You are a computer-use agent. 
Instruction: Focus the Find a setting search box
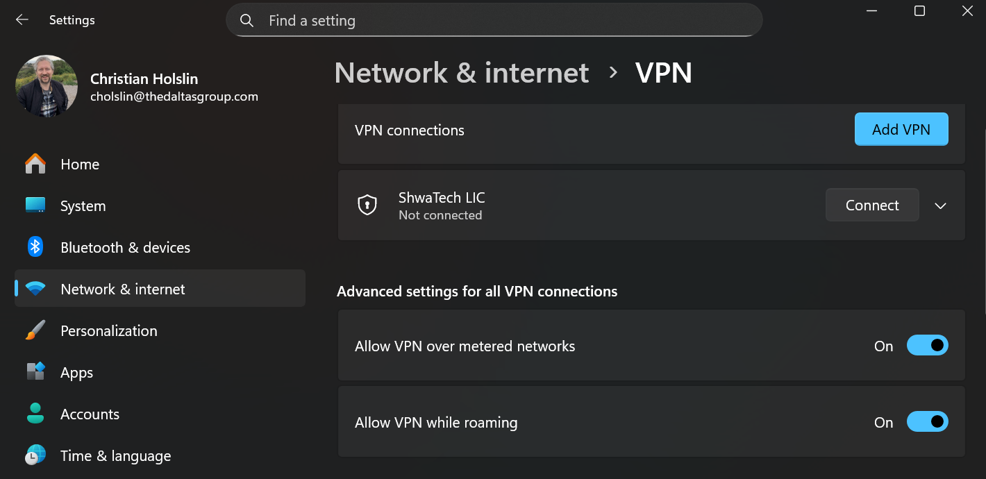494,20
